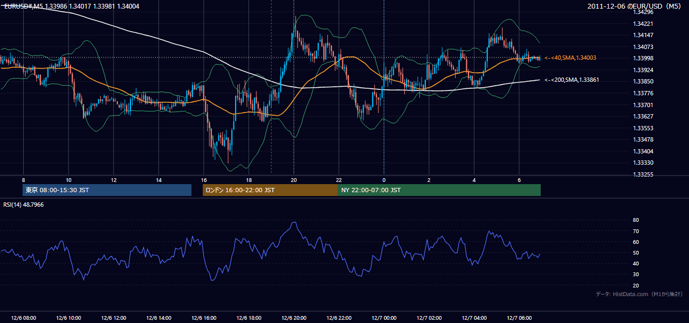Click bottom time label 12/6 20:00
This screenshot has height=323, width=689.
(293, 318)
